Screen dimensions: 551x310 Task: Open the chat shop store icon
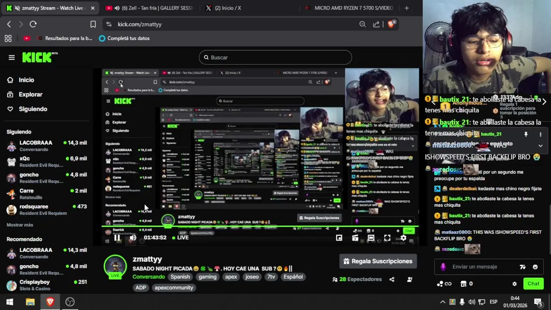coord(464,284)
